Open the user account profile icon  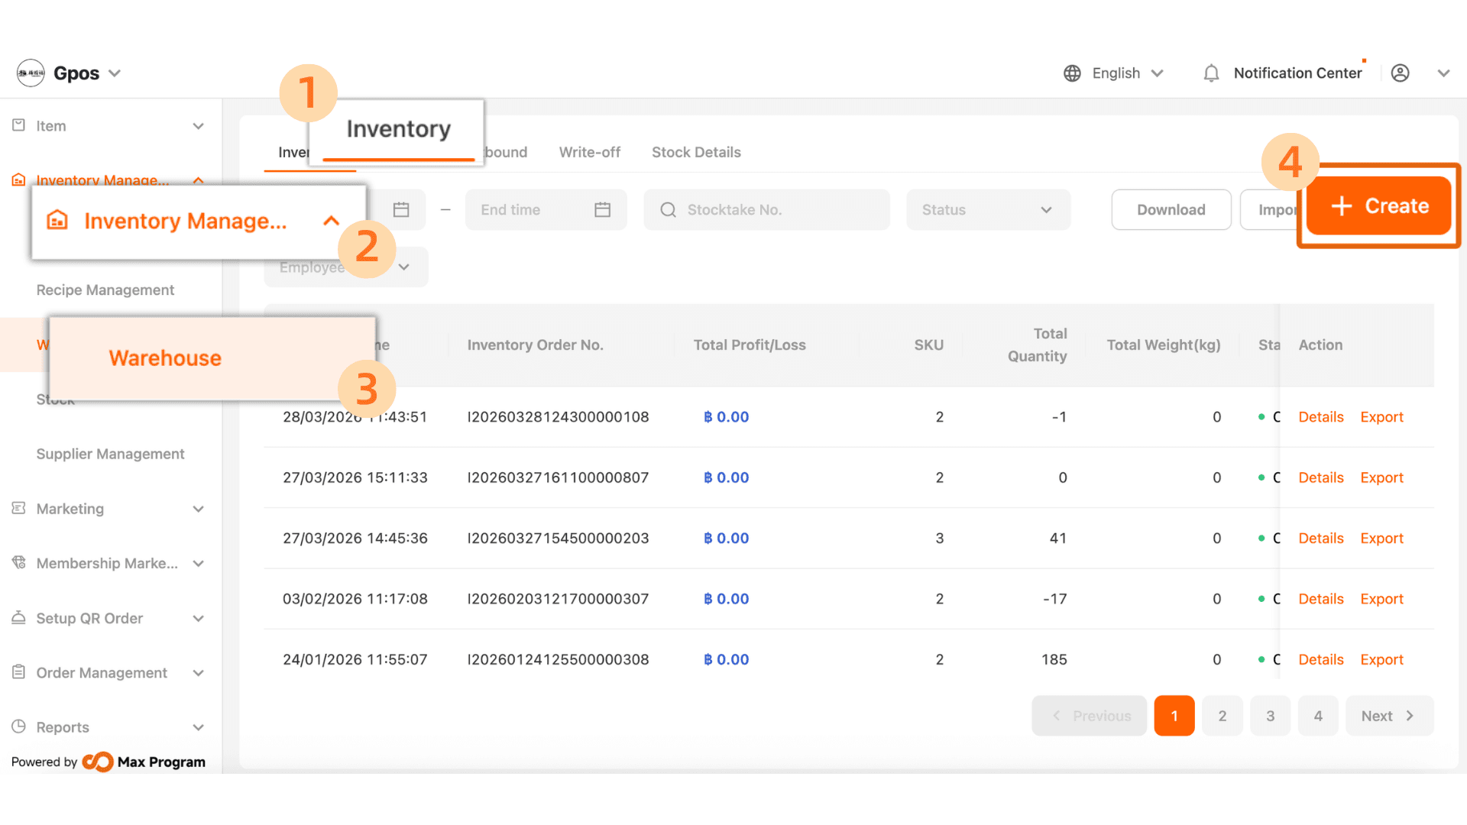coord(1400,73)
